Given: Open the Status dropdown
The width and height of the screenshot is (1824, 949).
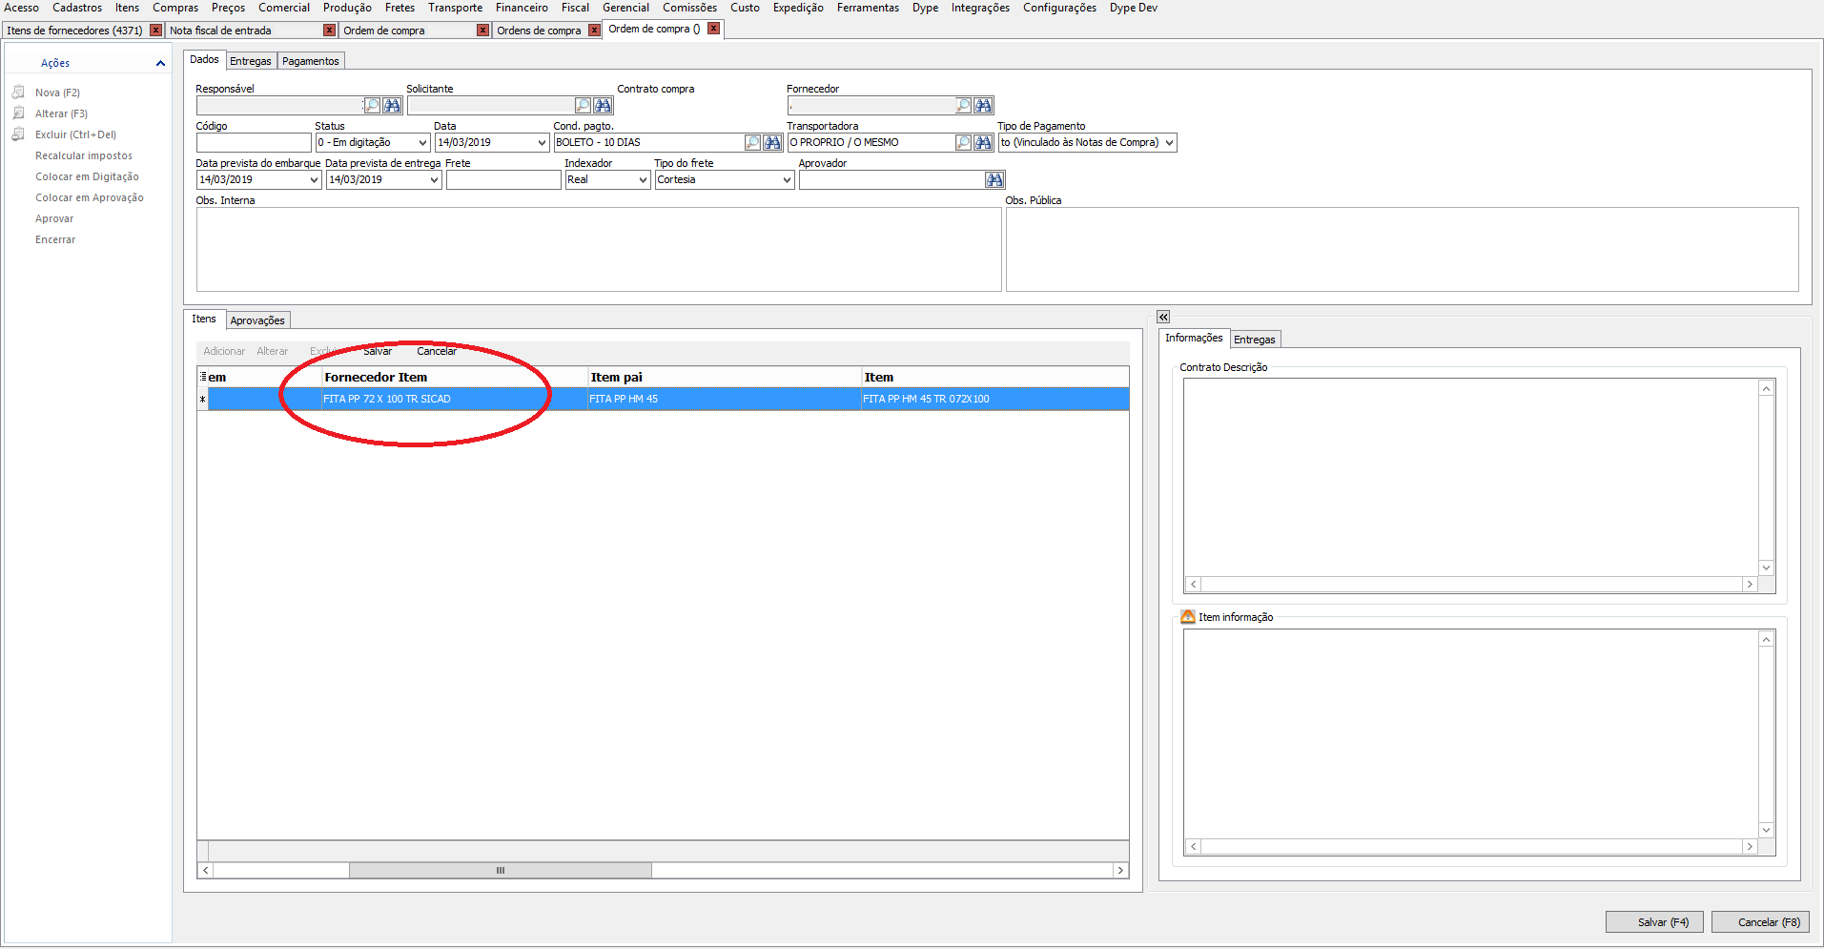Looking at the screenshot, I should tap(422, 142).
